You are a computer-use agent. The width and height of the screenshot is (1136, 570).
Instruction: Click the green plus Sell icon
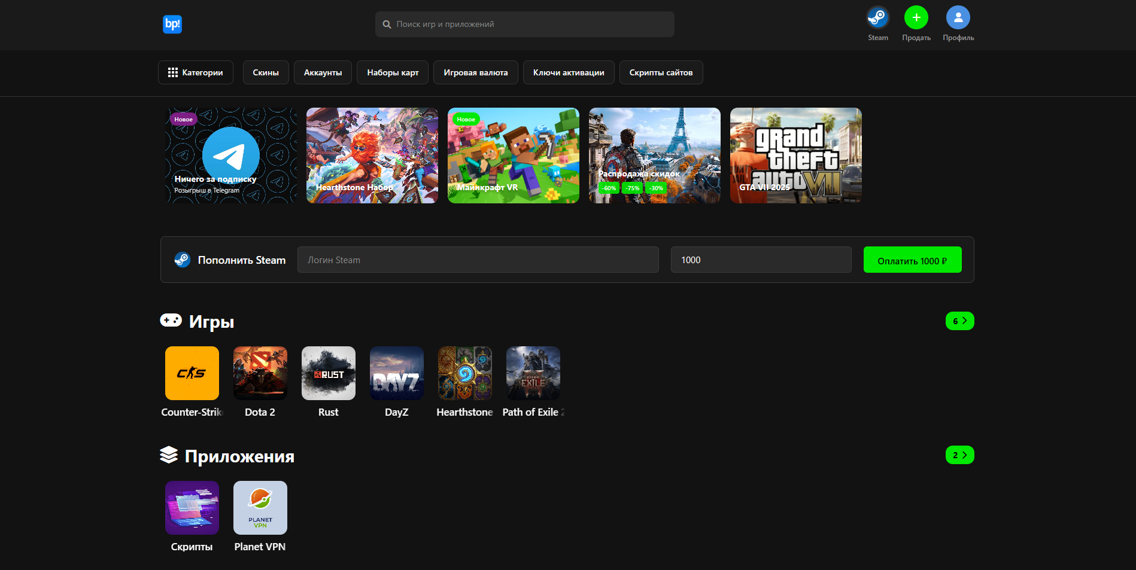(916, 18)
